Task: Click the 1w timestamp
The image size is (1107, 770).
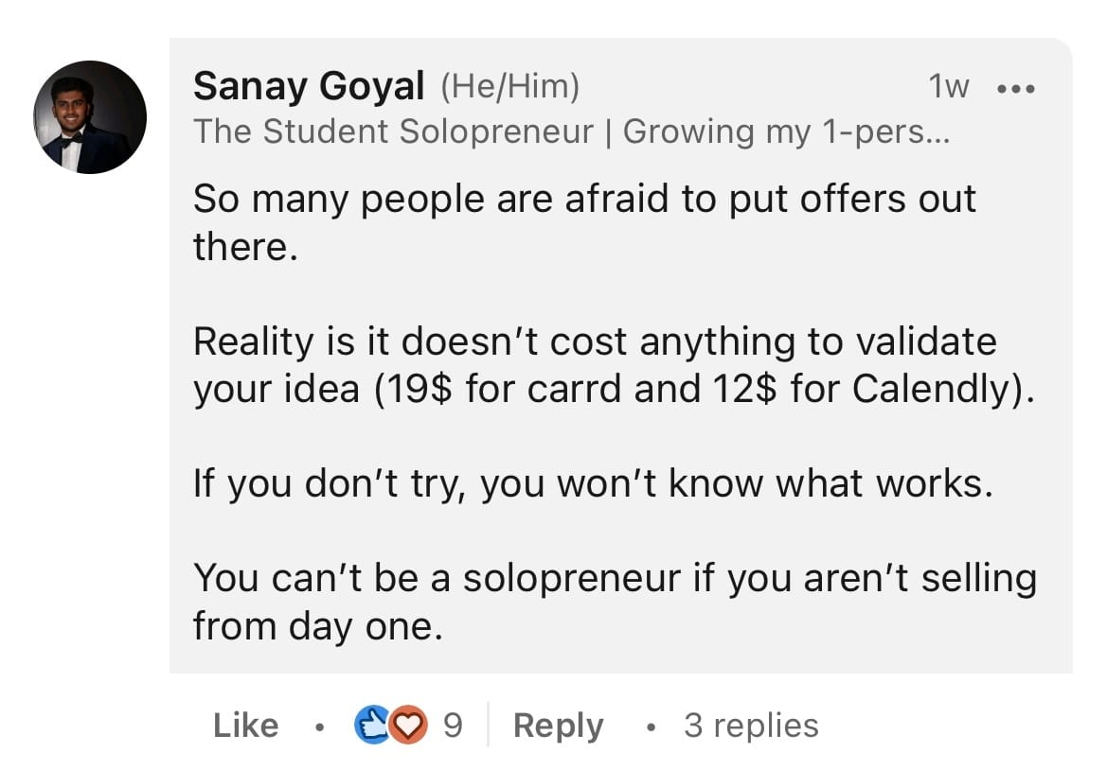Action: 948,87
